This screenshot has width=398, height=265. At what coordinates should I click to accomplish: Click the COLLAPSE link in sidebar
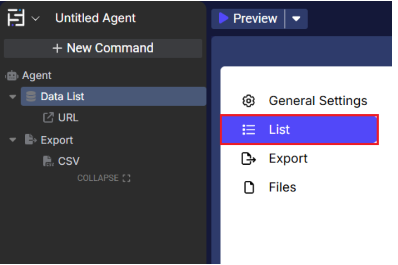point(98,178)
